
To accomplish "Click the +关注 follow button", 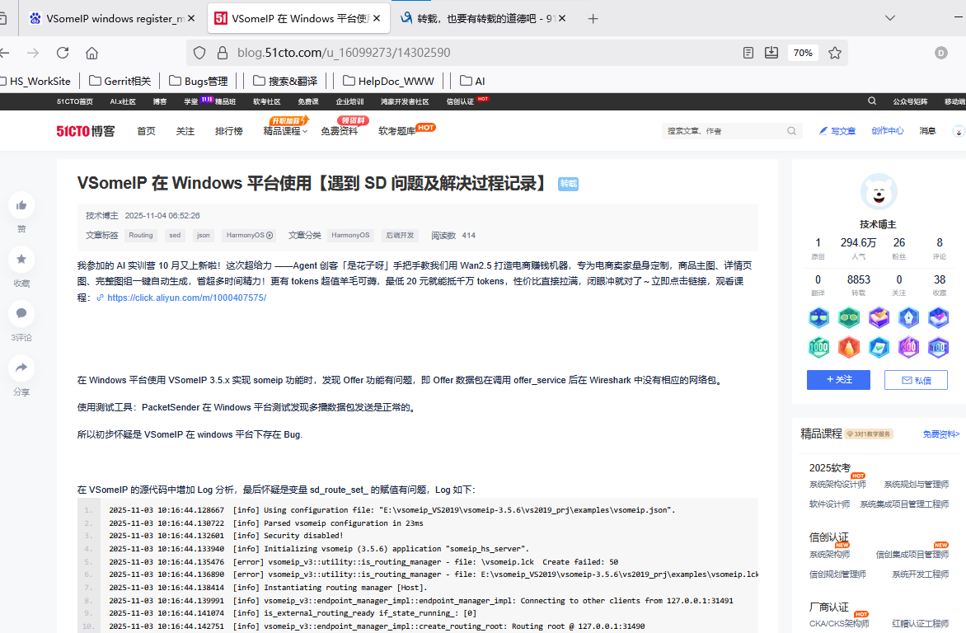I will coord(838,380).
